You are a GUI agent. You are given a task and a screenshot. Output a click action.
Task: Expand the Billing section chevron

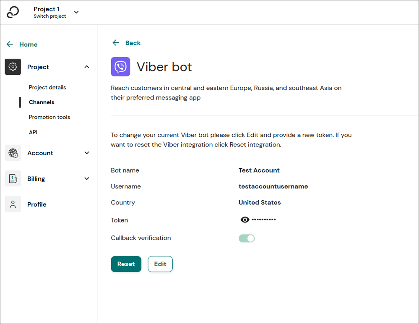87,178
